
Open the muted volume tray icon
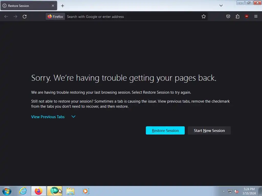[x=236, y=191]
